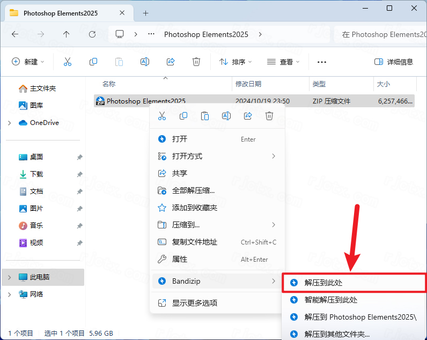The width and height of the screenshot is (427, 340).
Task: Click the Rename icon in the toolbar
Action: pyautogui.click(x=145, y=62)
